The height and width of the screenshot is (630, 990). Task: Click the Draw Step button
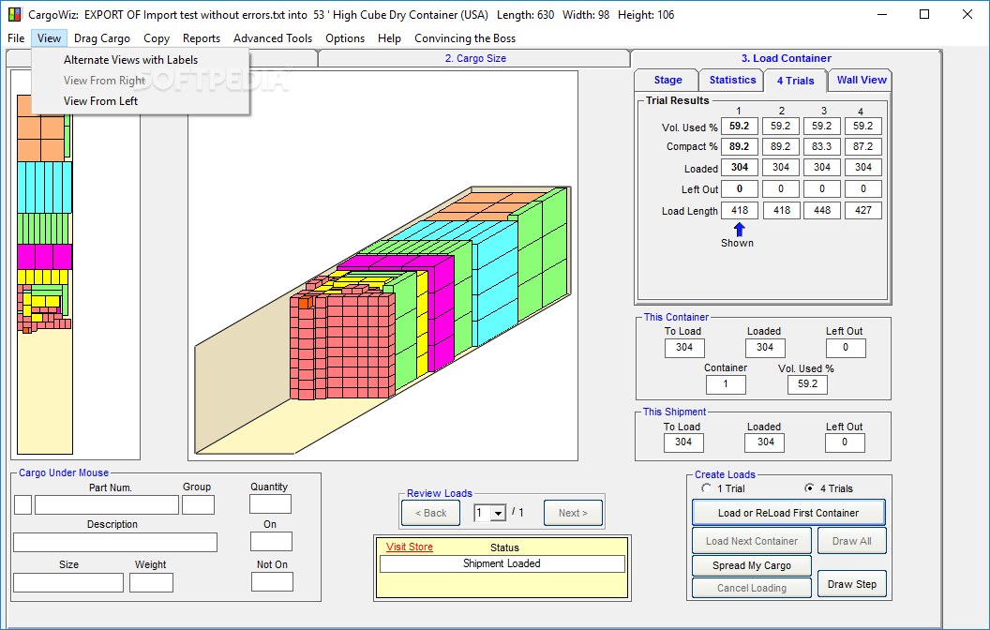pos(851,584)
